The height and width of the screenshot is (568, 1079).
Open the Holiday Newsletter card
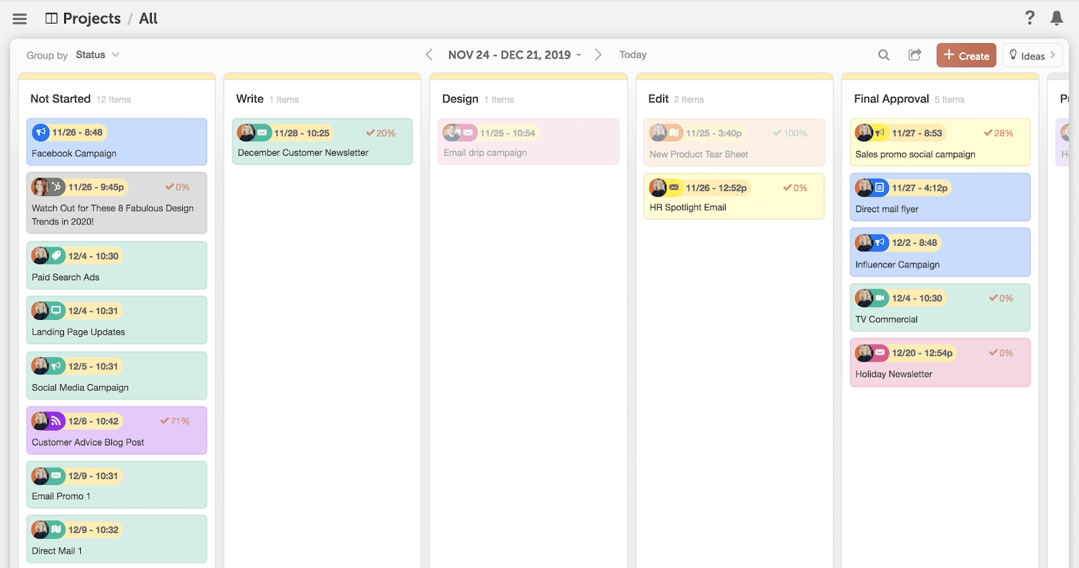(940, 362)
